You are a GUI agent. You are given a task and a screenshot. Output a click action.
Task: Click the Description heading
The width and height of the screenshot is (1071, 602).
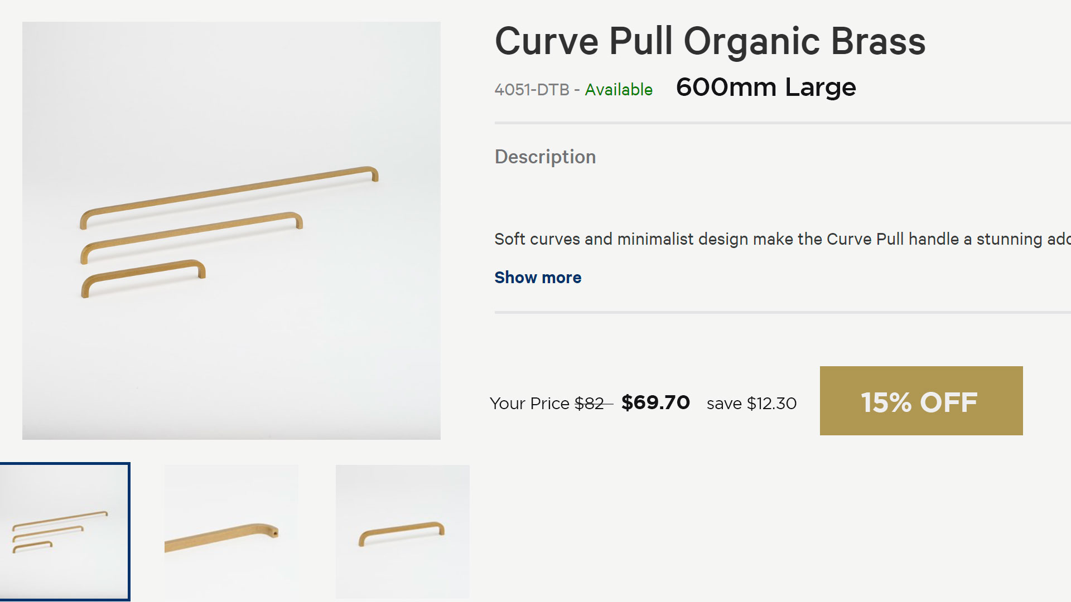[545, 157]
